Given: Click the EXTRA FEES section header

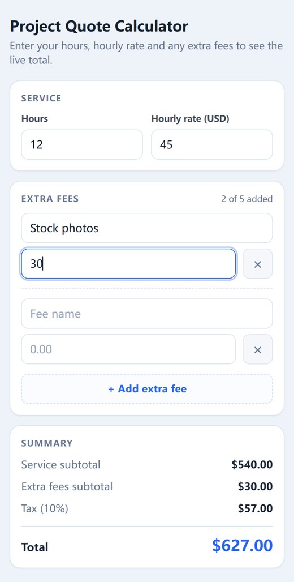Looking at the screenshot, I should click(x=50, y=199).
